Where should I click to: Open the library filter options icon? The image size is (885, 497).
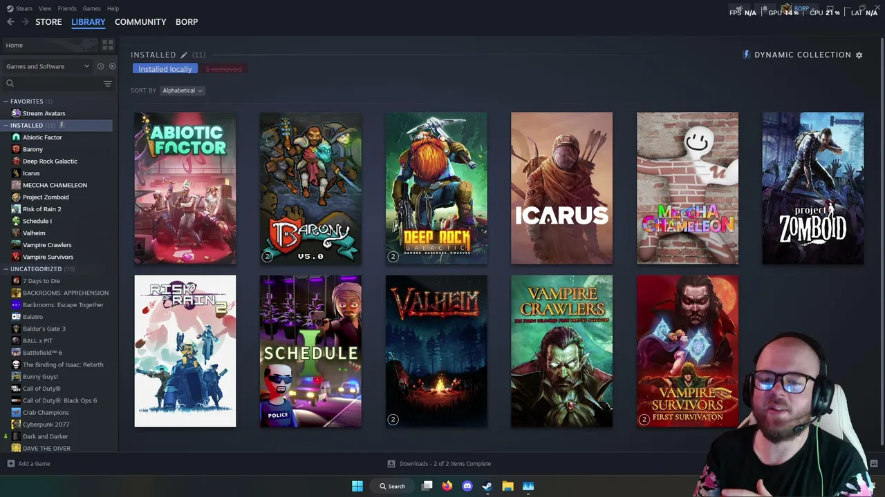pyautogui.click(x=108, y=84)
